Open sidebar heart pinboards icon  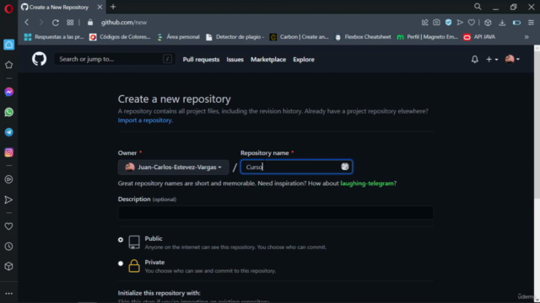point(9,226)
